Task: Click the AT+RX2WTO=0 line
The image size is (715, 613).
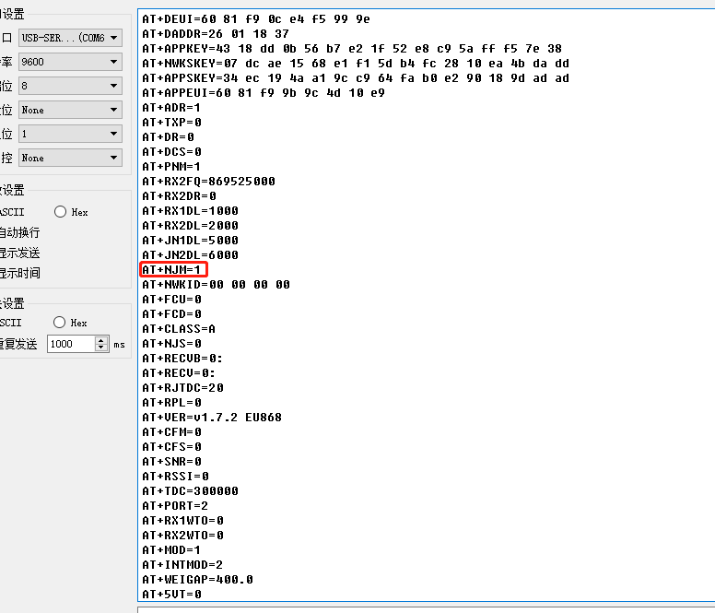Action: [x=182, y=535]
